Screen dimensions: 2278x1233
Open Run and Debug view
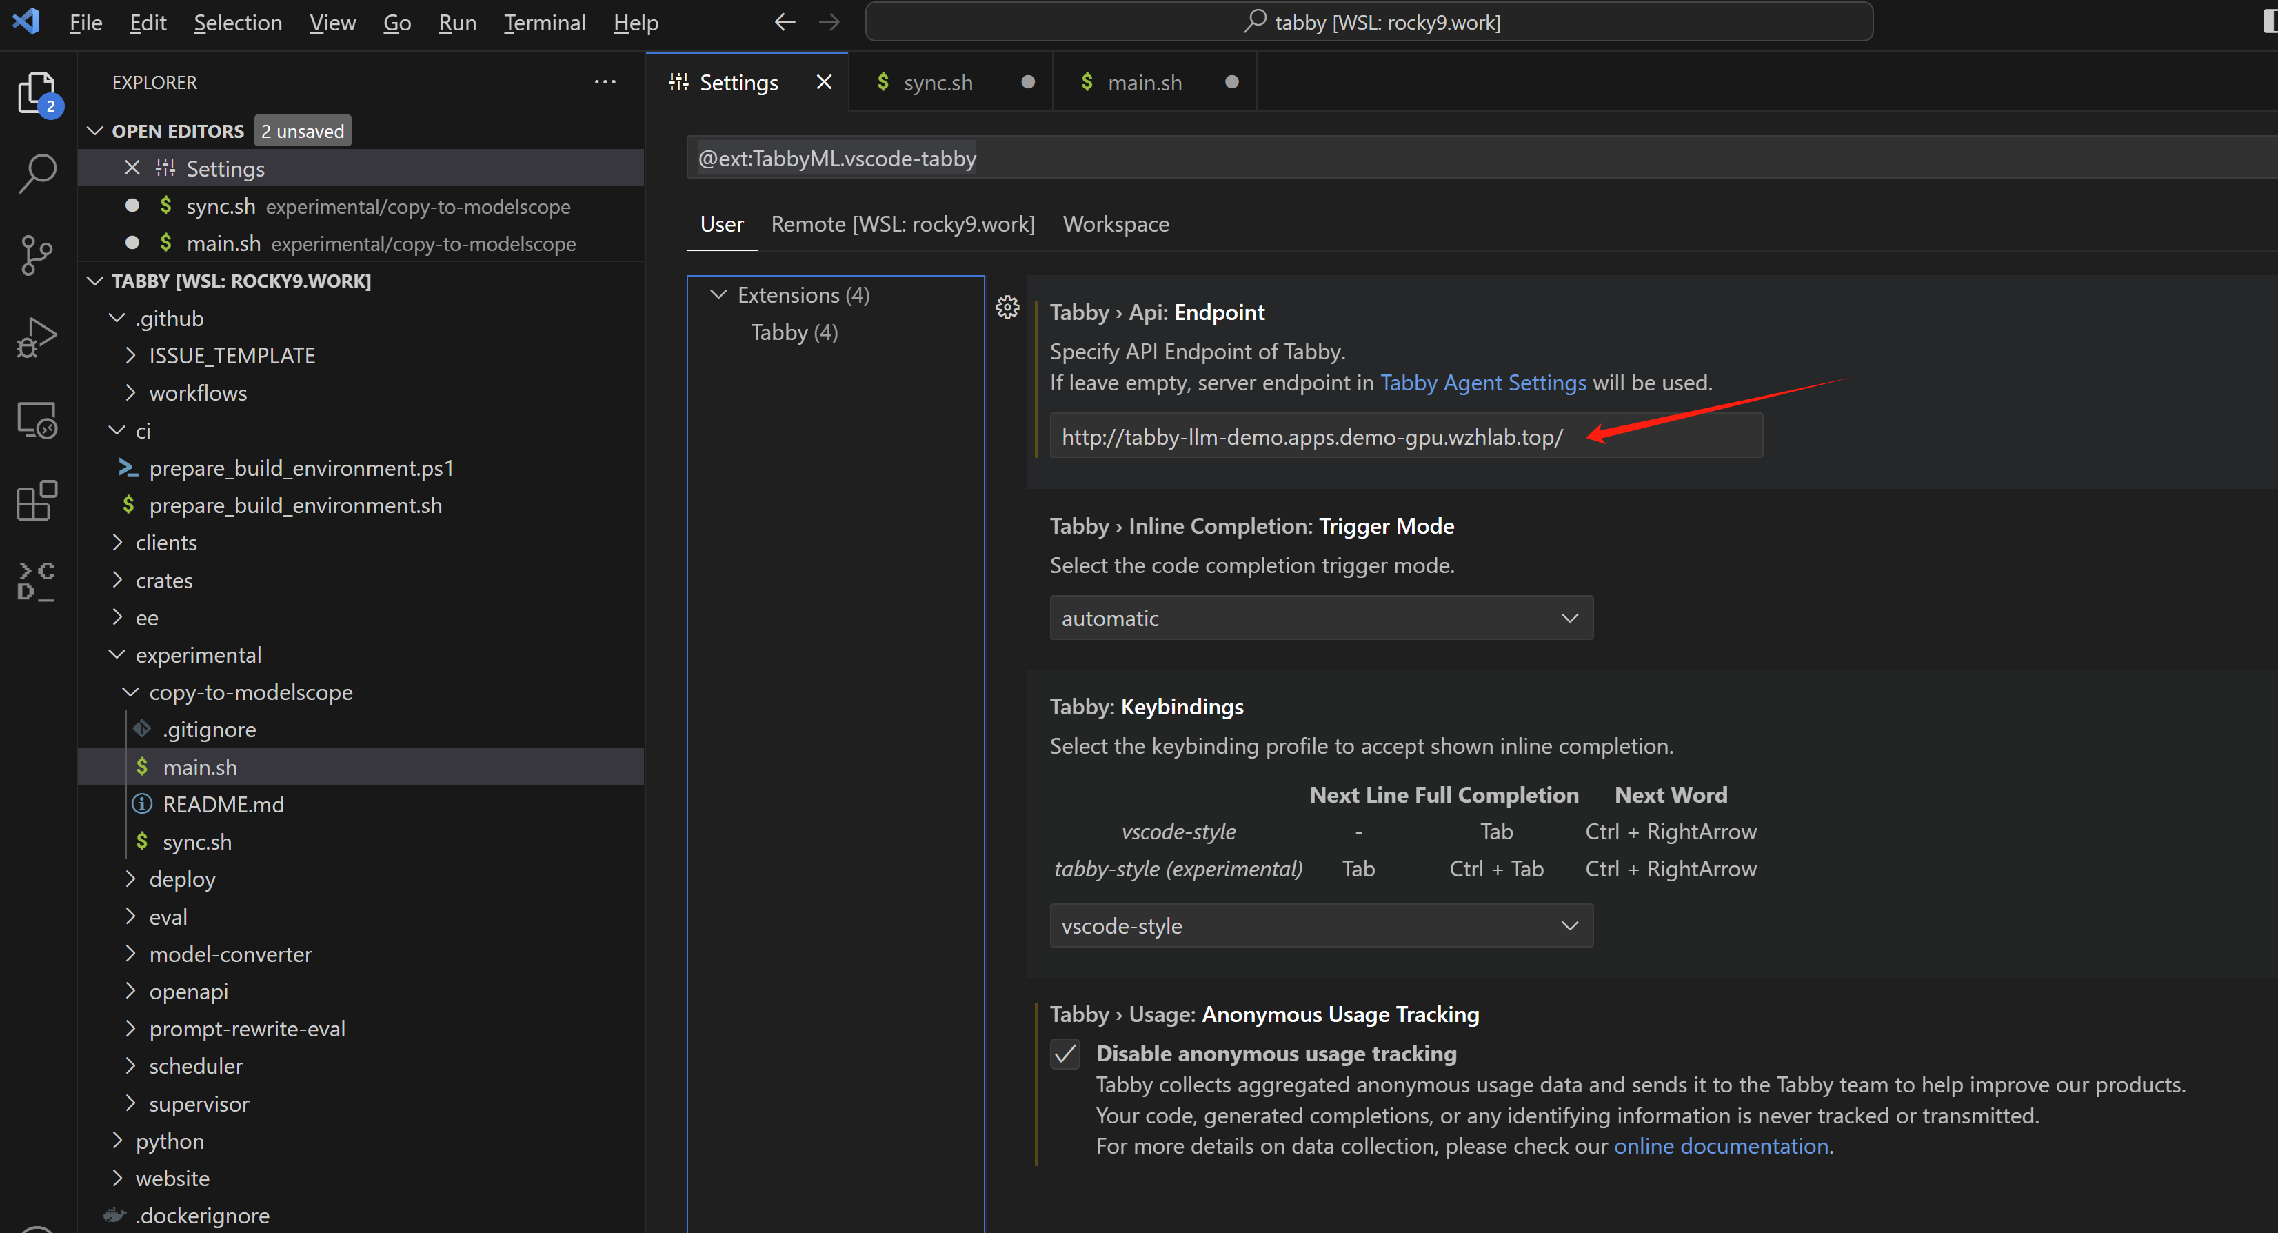coord(37,337)
